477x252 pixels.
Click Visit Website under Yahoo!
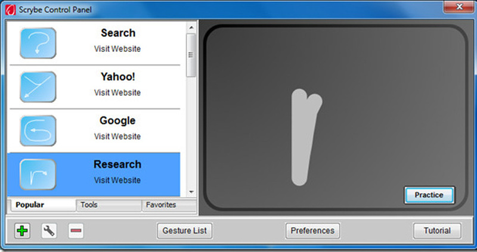coord(117,92)
